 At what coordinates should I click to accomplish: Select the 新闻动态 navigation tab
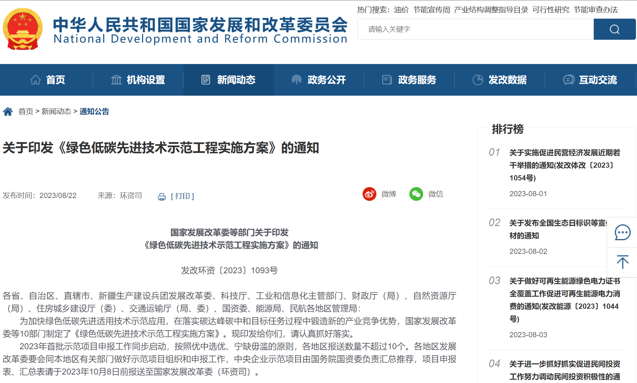(229, 80)
